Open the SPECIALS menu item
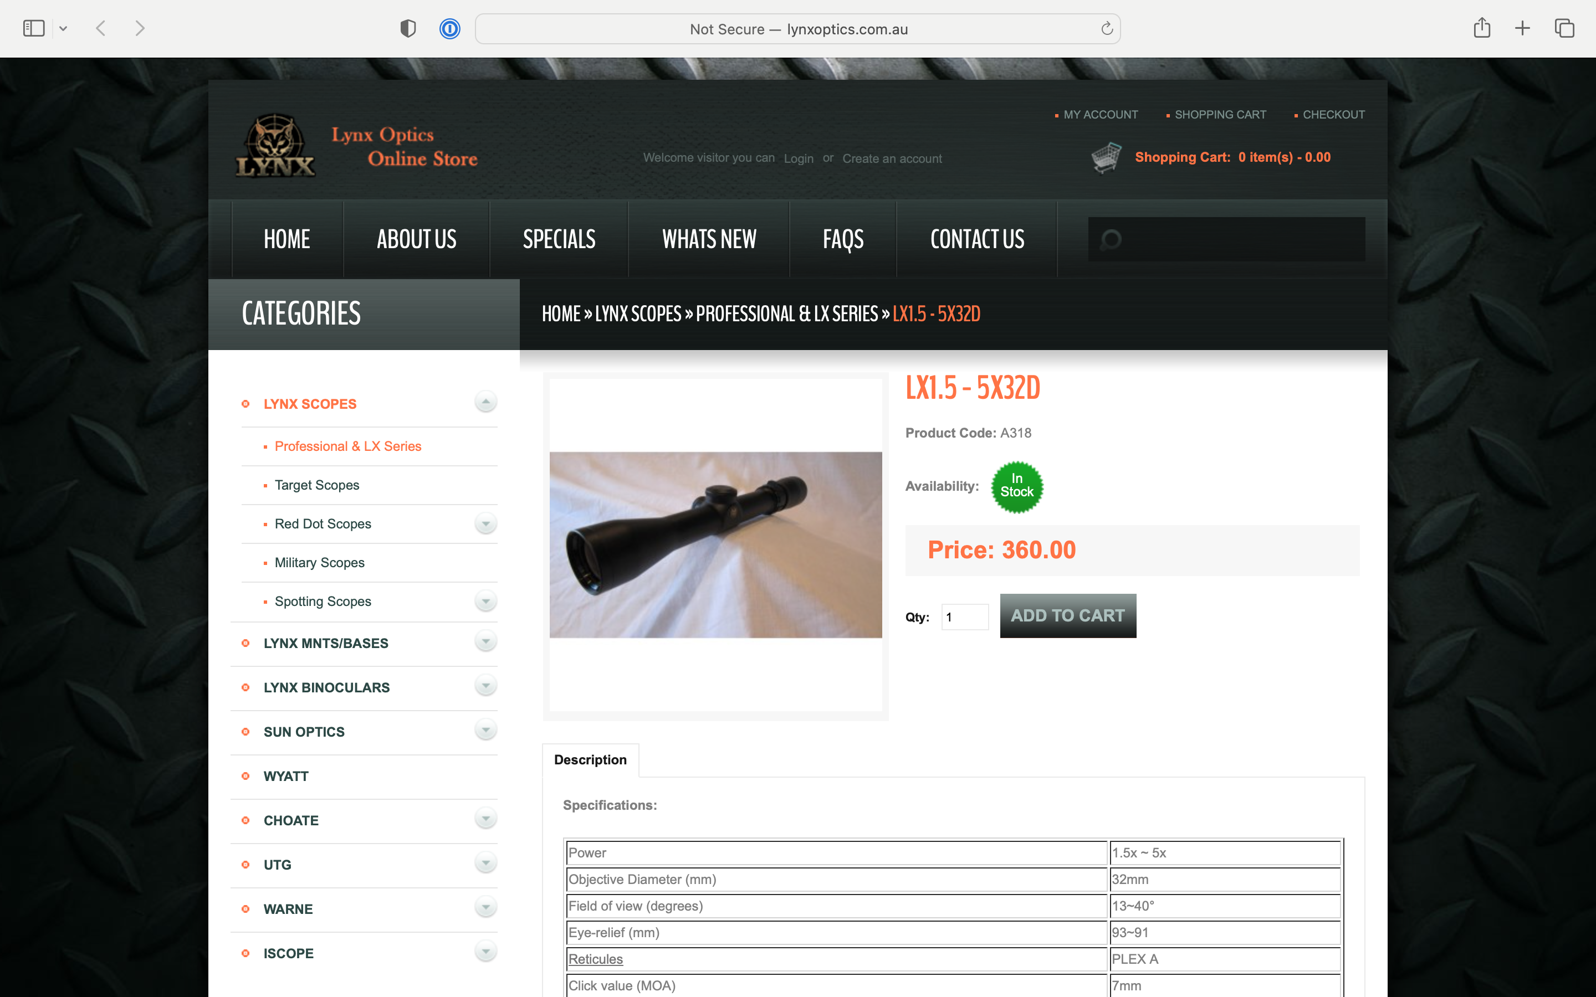This screenshot has height=997, width=1596. tap(559, 239)
